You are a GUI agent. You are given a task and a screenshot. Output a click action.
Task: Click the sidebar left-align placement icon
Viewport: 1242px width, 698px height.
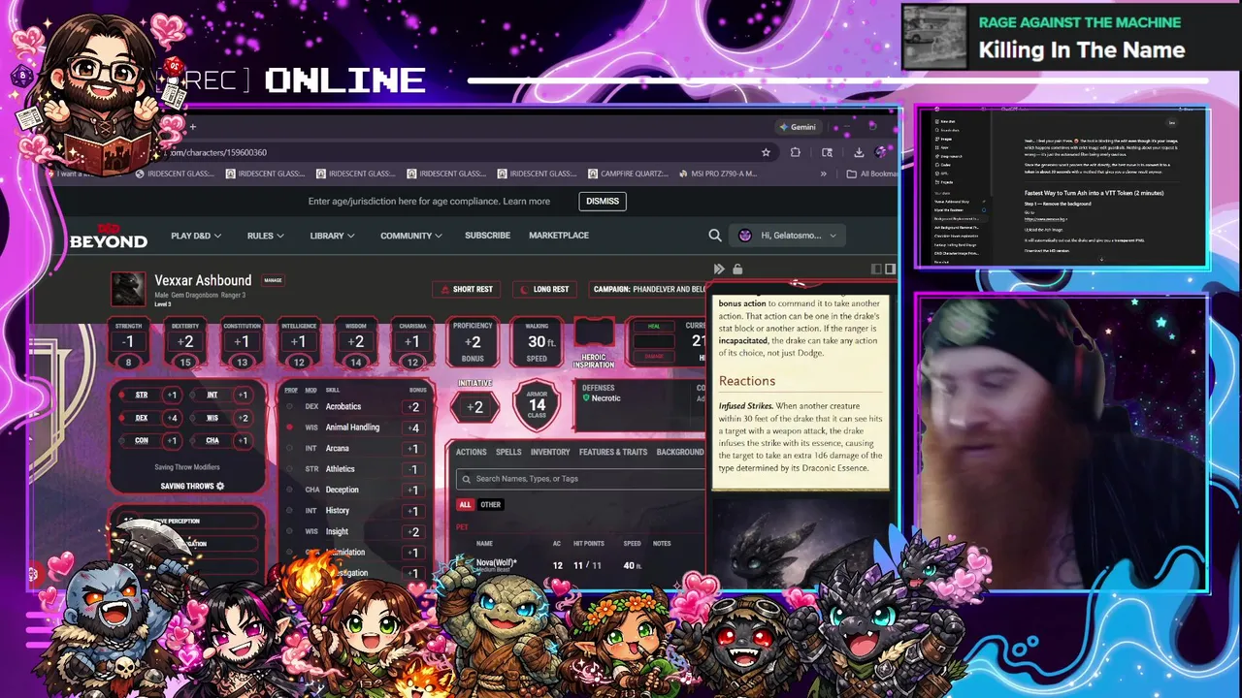[x=877, y=269]
